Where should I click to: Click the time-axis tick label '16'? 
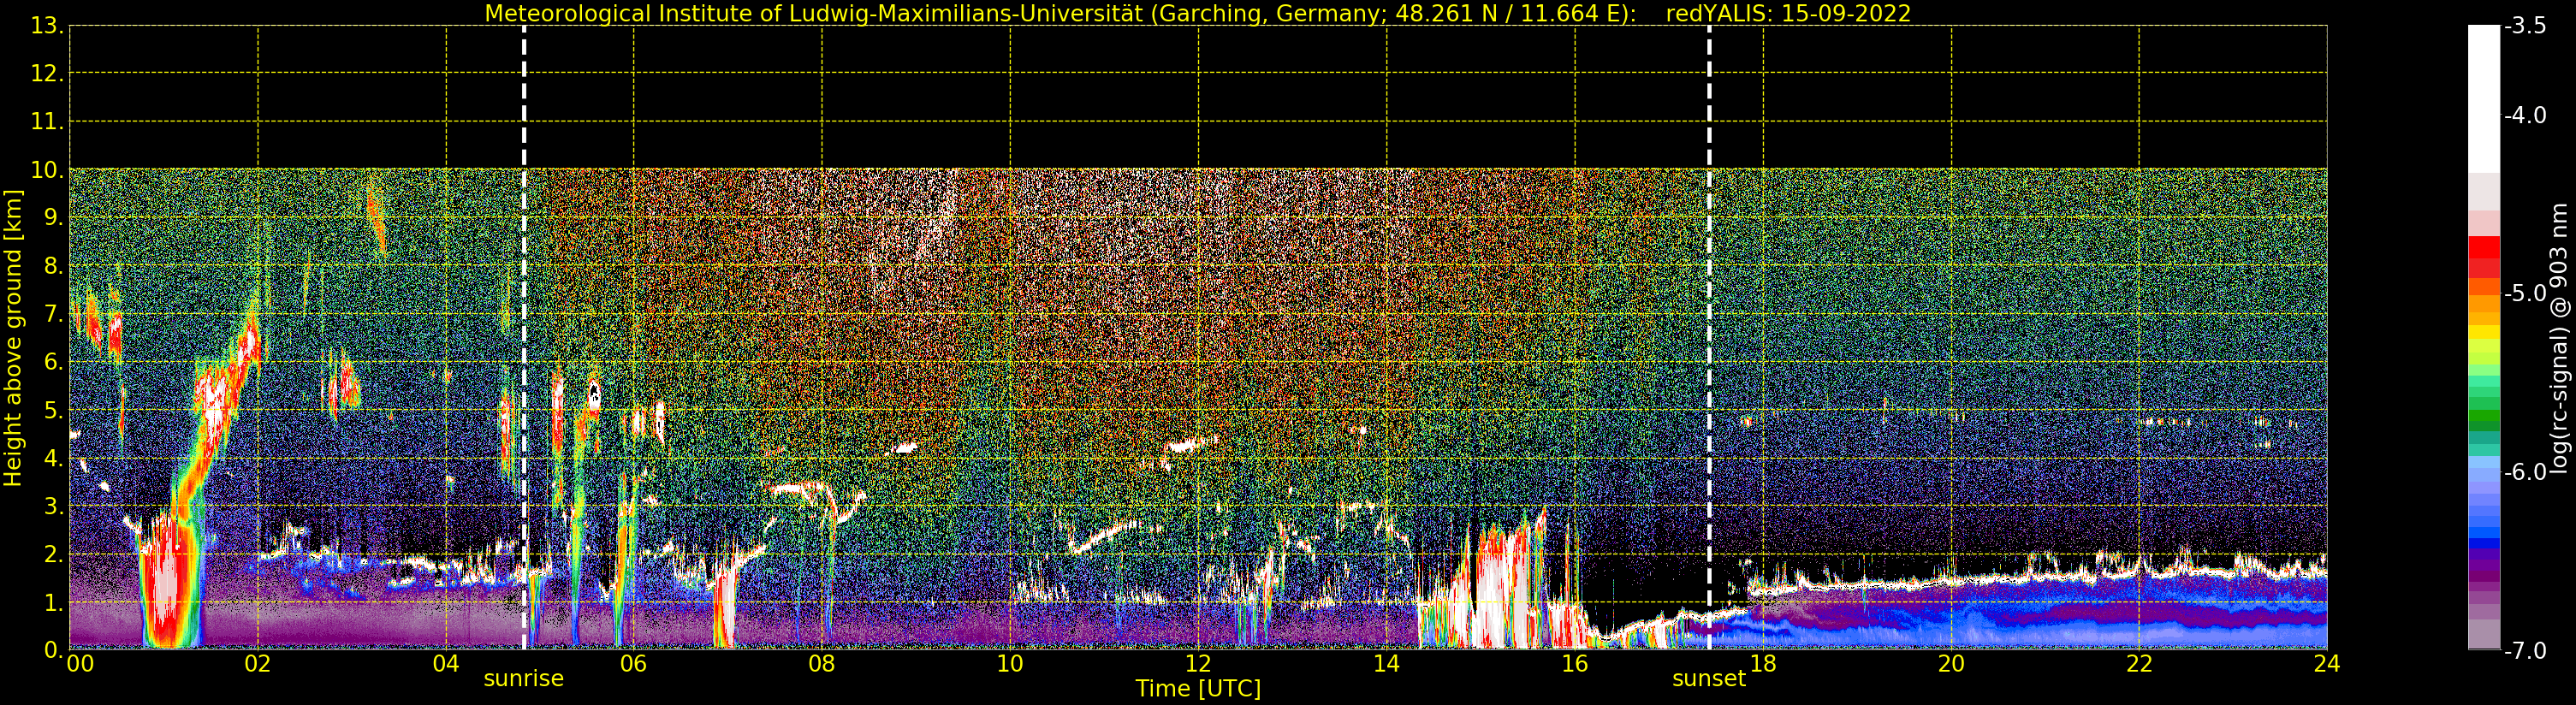(1575, 663)
